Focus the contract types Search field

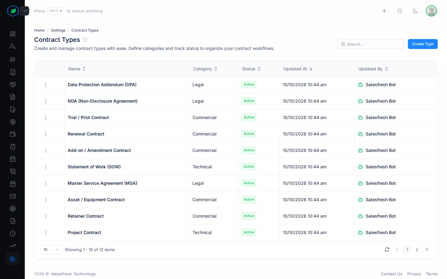371,44
